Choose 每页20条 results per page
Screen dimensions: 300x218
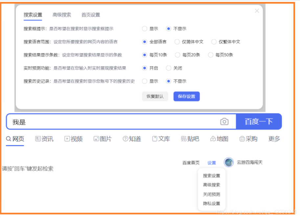[x=177, y=55]
